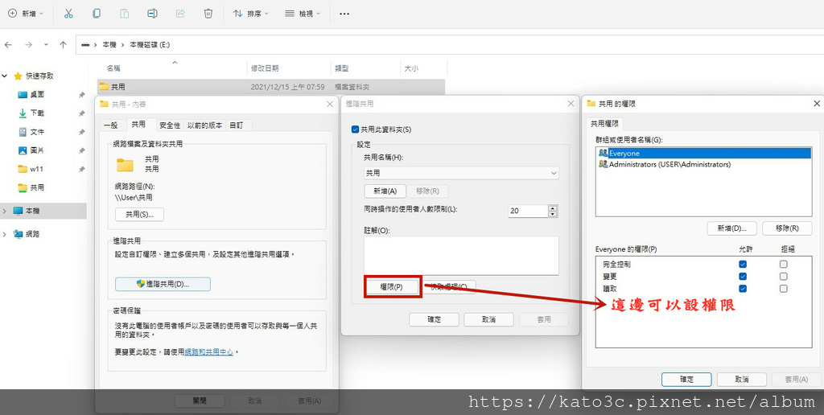Viewport: 824px width, 415px height.
Task: Open the three-dot more options menu
Action: 344,14
